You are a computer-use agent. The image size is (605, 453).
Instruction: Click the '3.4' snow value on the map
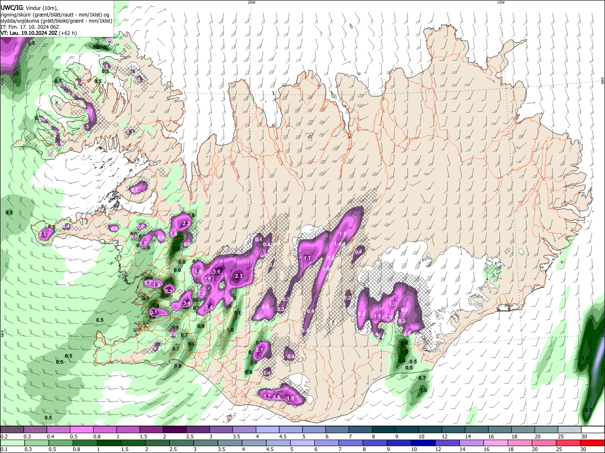(x=186, y=303)
